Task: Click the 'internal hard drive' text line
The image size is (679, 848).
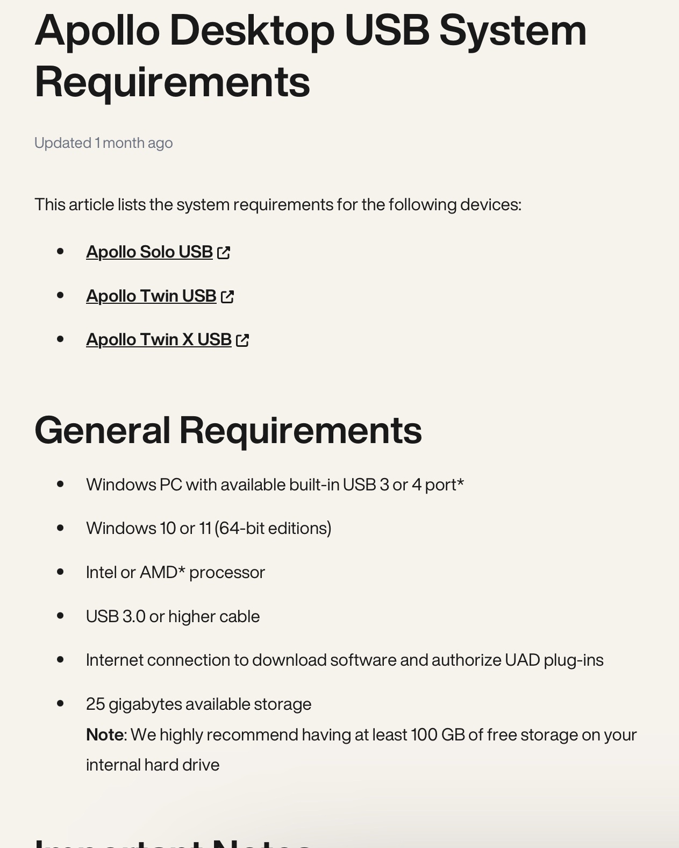Action: (153, 765)
